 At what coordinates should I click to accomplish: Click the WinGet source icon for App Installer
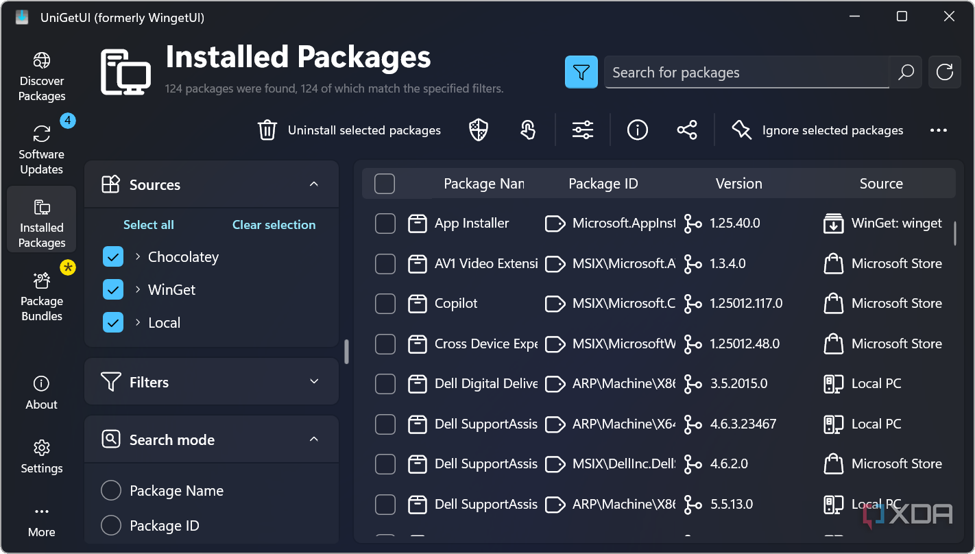click(x=833, y=224)
